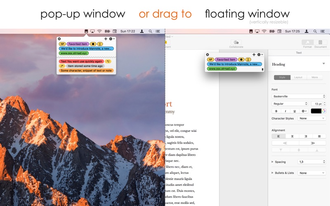Click the black text color swatch
330x206 pixels.
tap(316, 111)
